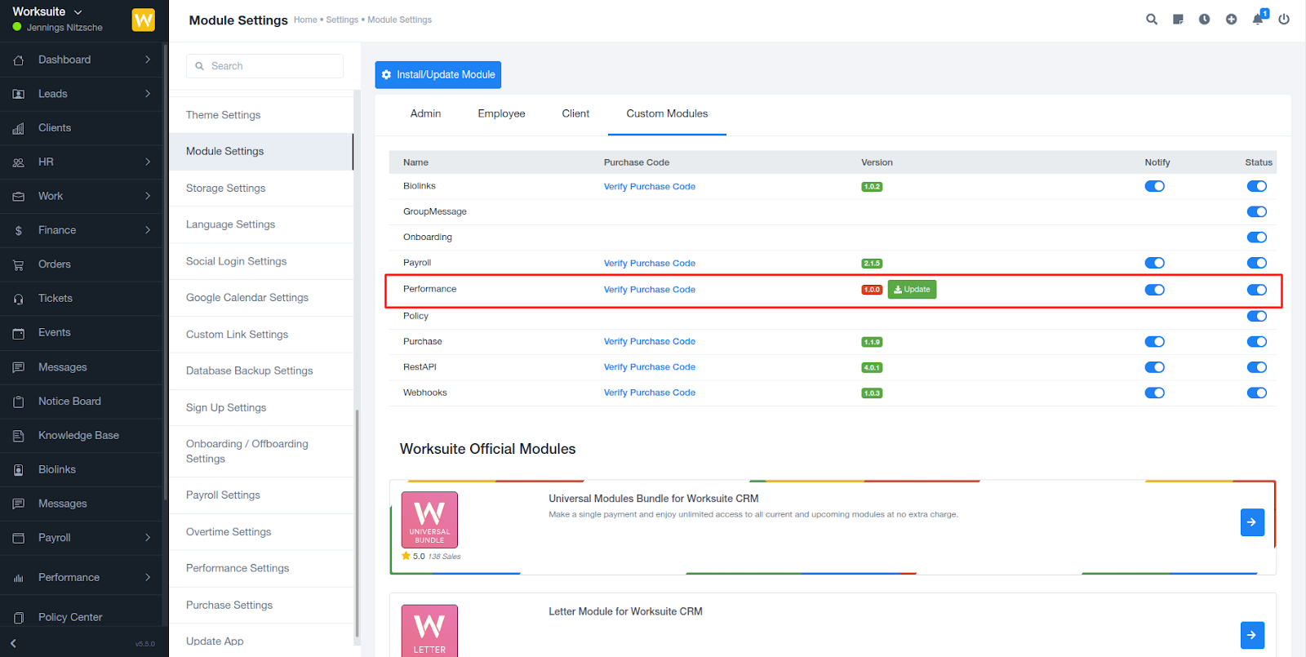
Task: Switch to the Employee tab
Action: point(501,113)
